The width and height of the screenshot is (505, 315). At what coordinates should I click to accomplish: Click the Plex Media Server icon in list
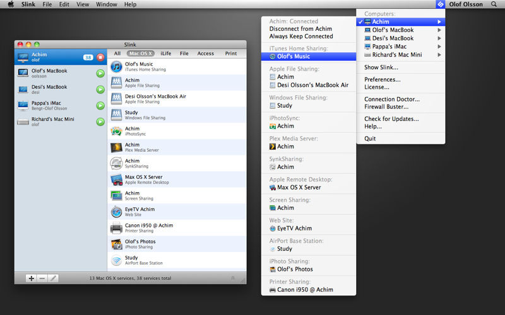pos(116,147)
